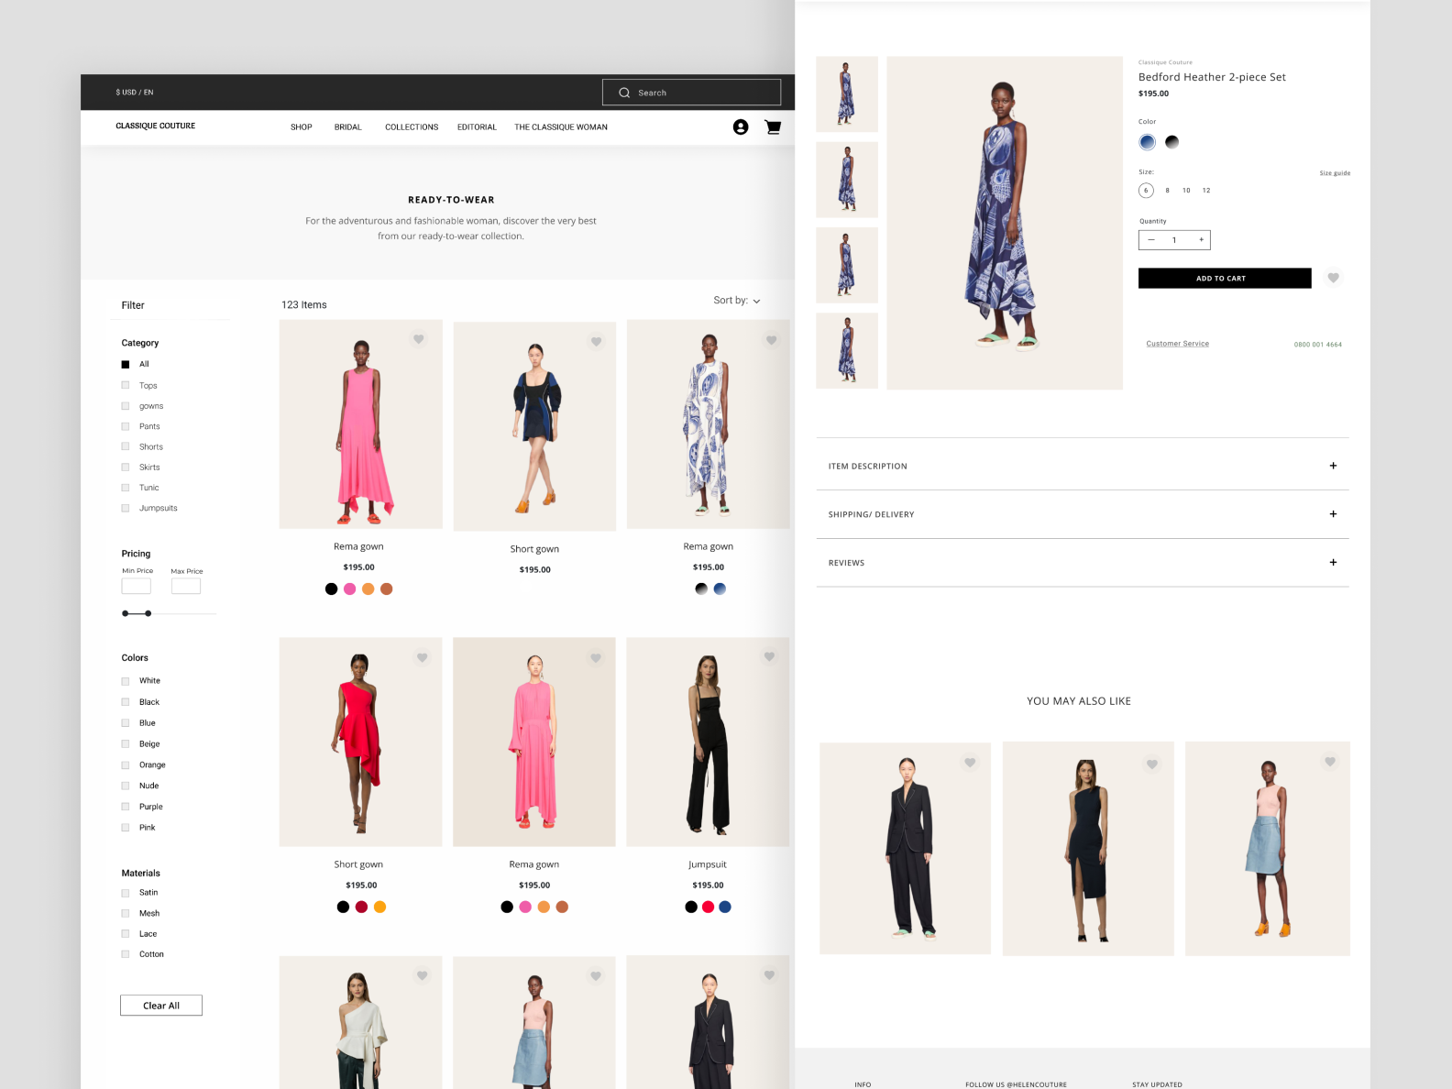1452x1089 pixels.
Task: Click the Search input field
Action: coord(691,93)
